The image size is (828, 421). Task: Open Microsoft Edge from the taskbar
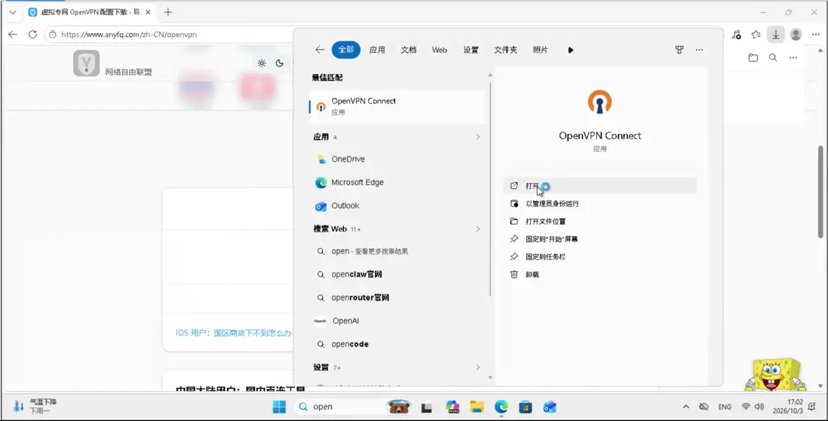[501, 407]
